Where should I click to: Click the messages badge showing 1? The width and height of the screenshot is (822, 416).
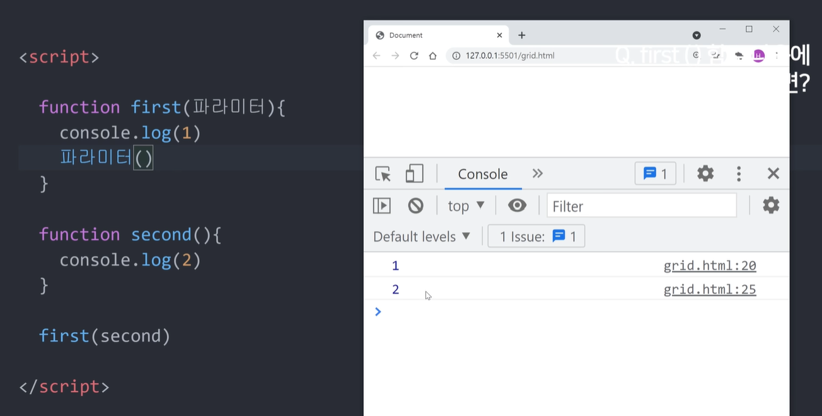(656, 174)
